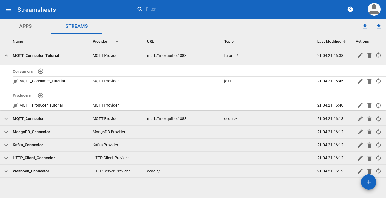Open the user account avatar

pyautogui.click(x=374, y=9)
